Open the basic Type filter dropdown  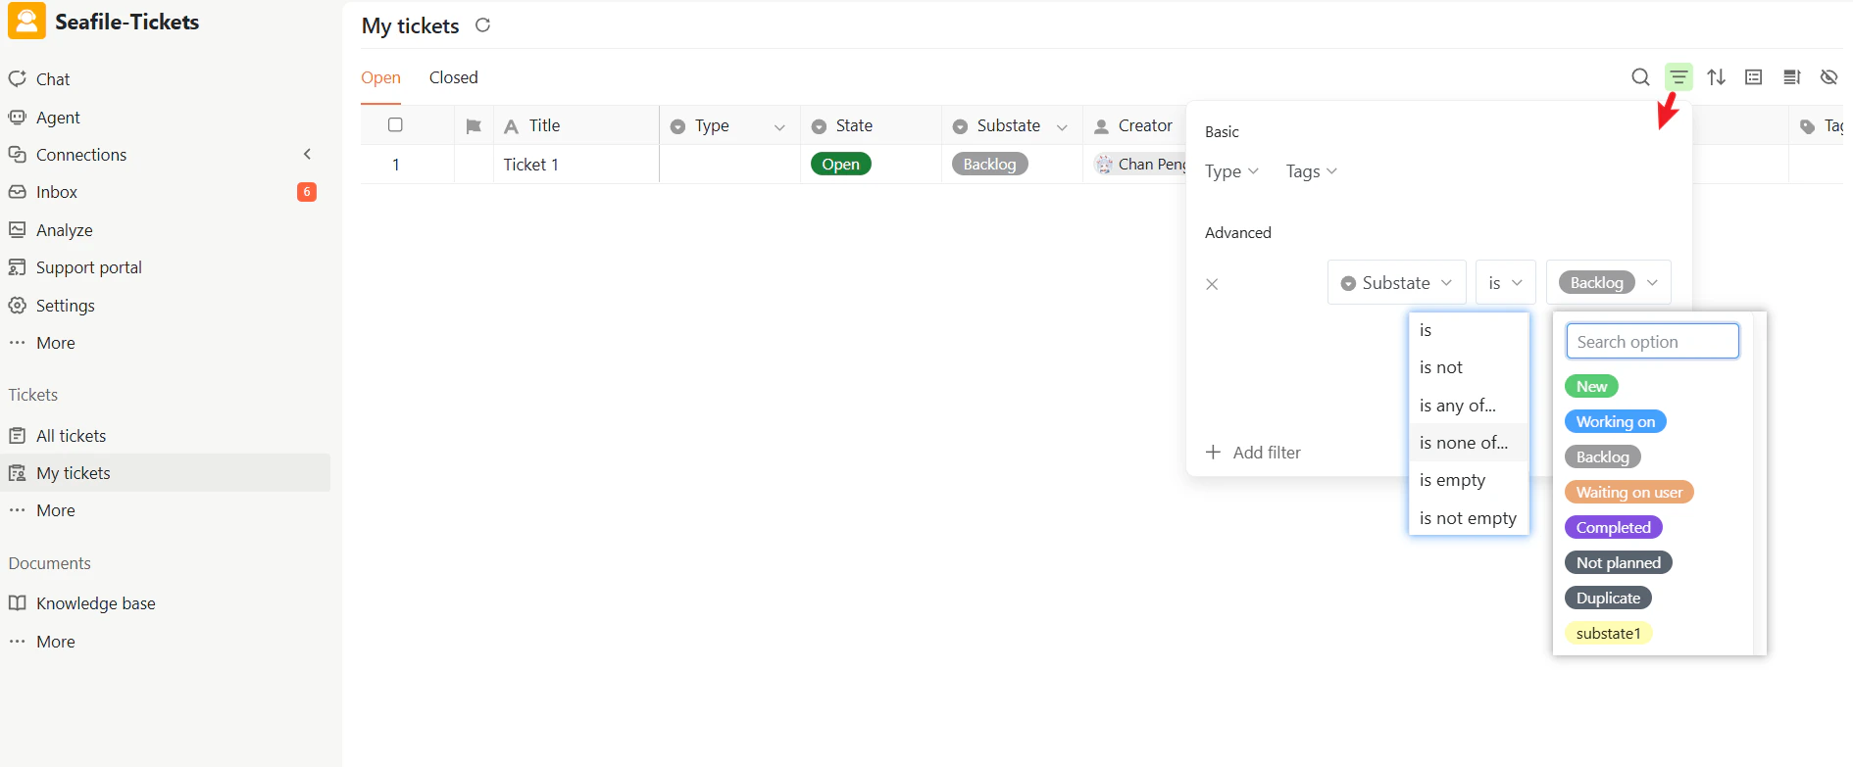(1231, 171)
